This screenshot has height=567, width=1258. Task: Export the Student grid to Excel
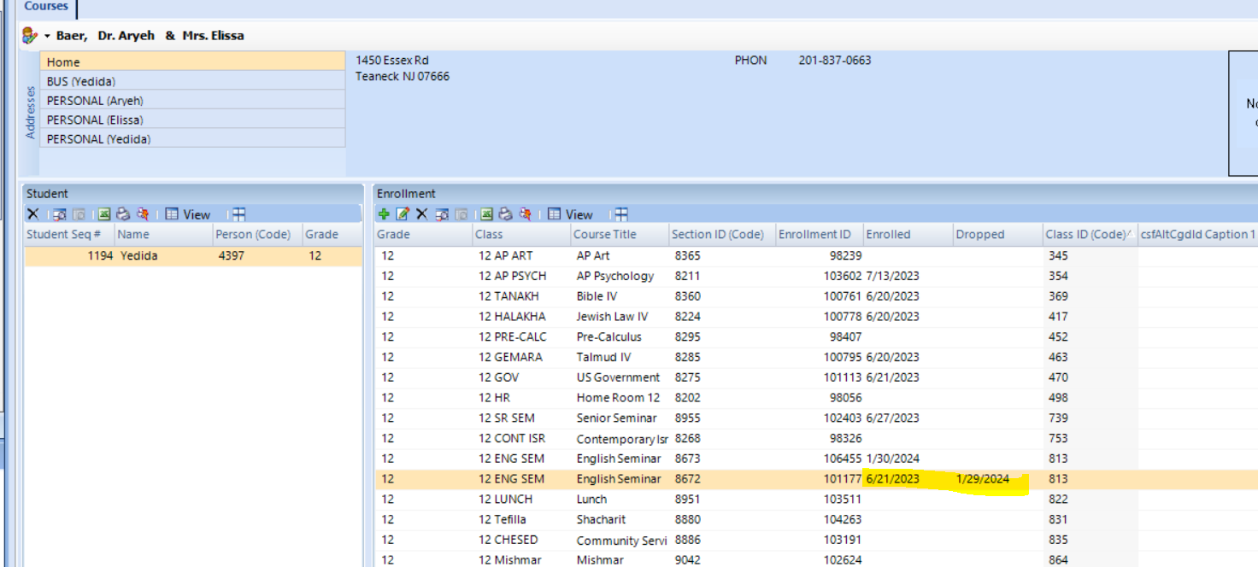[103, 214]
